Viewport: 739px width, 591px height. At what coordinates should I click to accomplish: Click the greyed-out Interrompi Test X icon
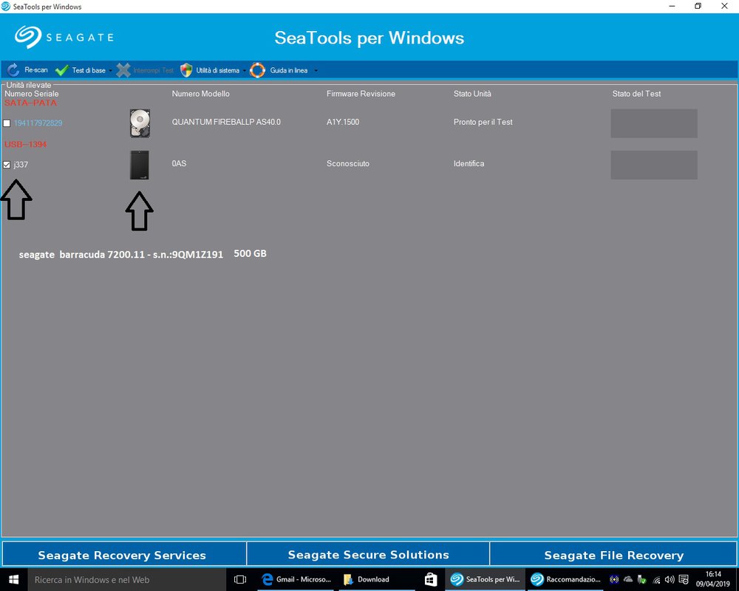(123, 70)
